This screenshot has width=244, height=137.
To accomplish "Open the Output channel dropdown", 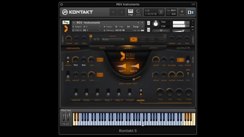I will (x=87, y=27).
